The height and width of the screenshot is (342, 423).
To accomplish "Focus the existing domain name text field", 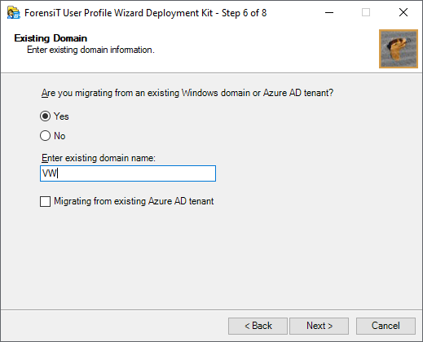I will (x=128, y=173).
